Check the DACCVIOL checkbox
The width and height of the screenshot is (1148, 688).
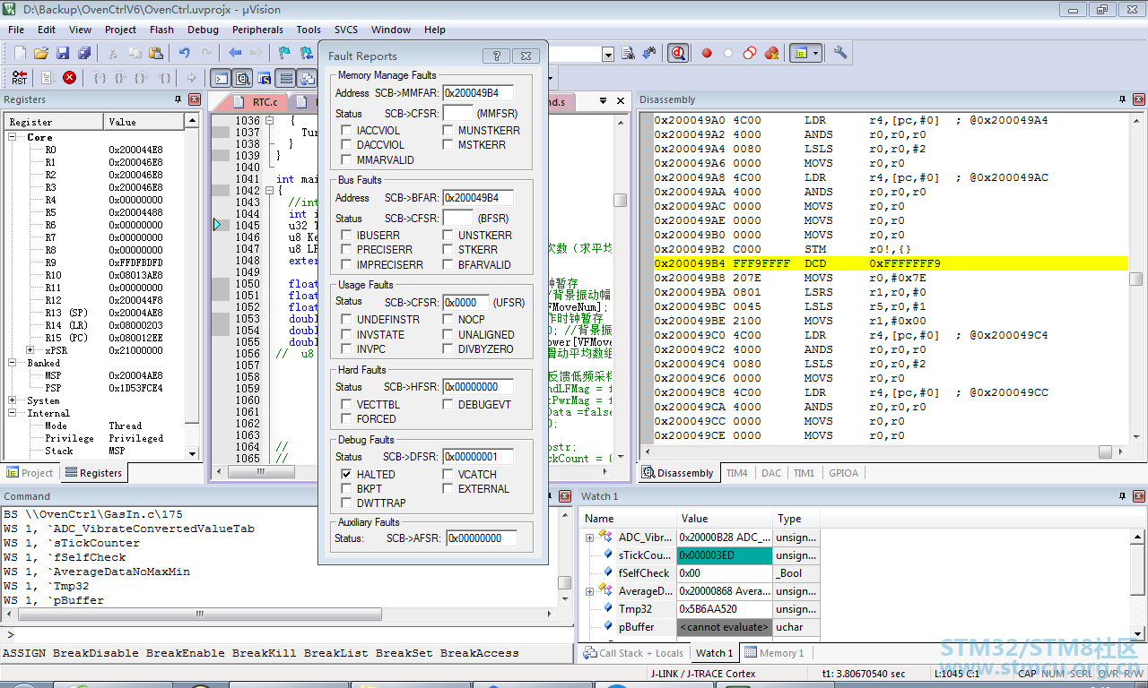click(347, 144)
